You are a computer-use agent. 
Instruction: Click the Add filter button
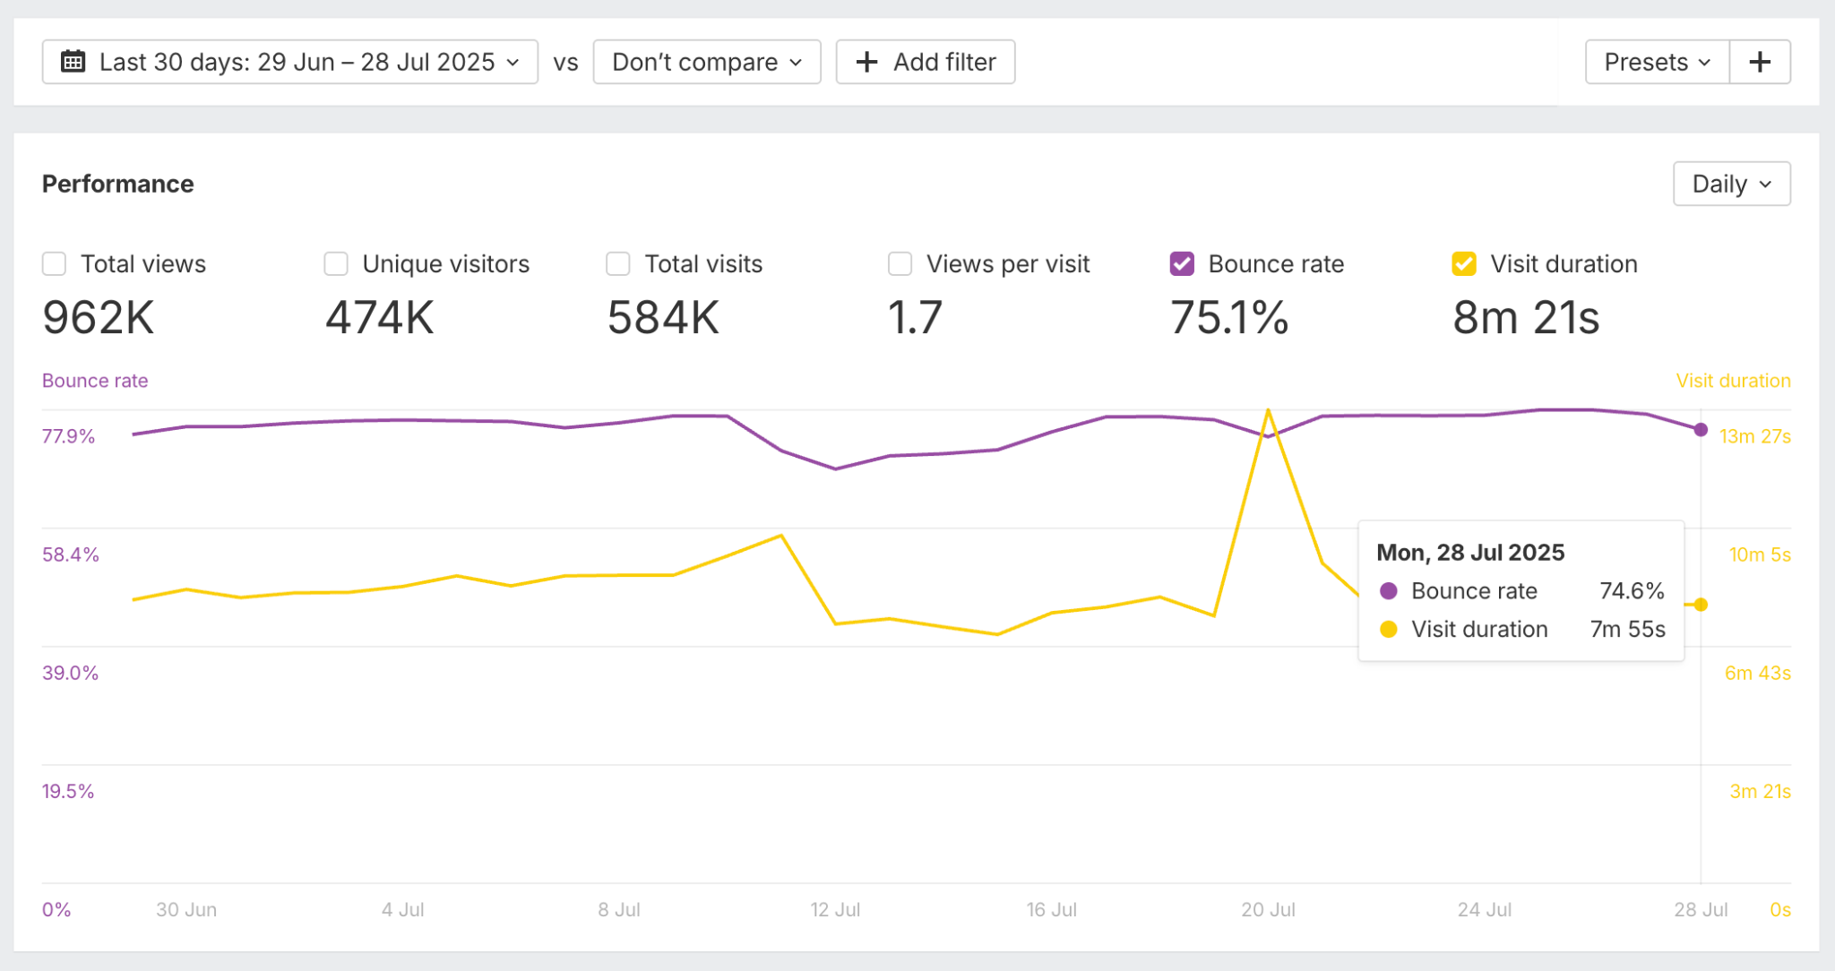pos(925,62)
